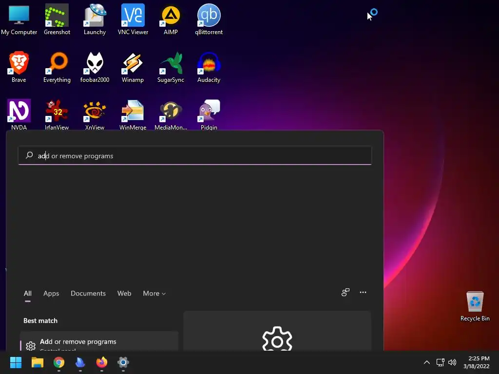The width and height of the screenshot is (499, 374).
Task: Switch to Firefox on the taskbar
Action: 101,362
